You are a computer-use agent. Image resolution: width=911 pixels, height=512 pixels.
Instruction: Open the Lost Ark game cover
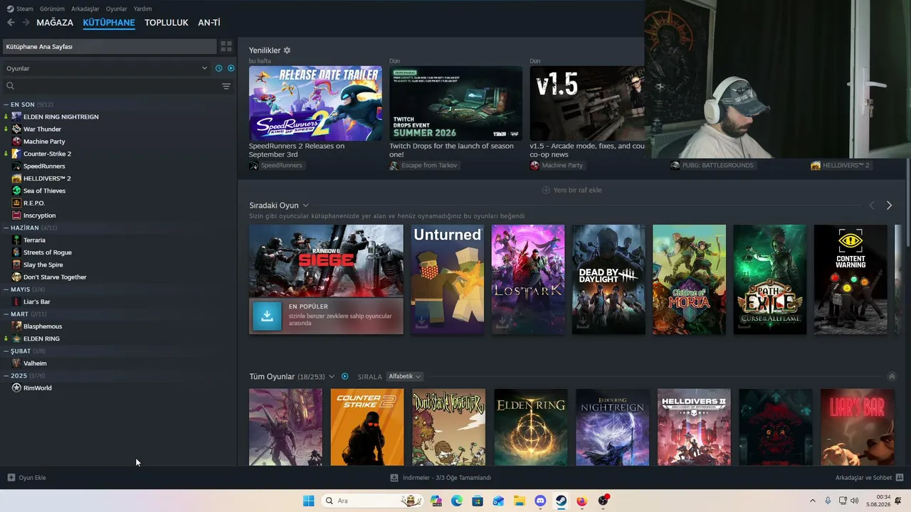tap(528, 279)
